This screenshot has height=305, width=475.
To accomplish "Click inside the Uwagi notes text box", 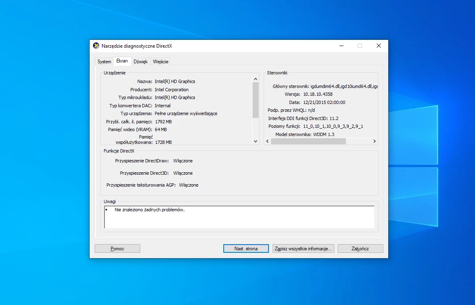I will 239,217.
